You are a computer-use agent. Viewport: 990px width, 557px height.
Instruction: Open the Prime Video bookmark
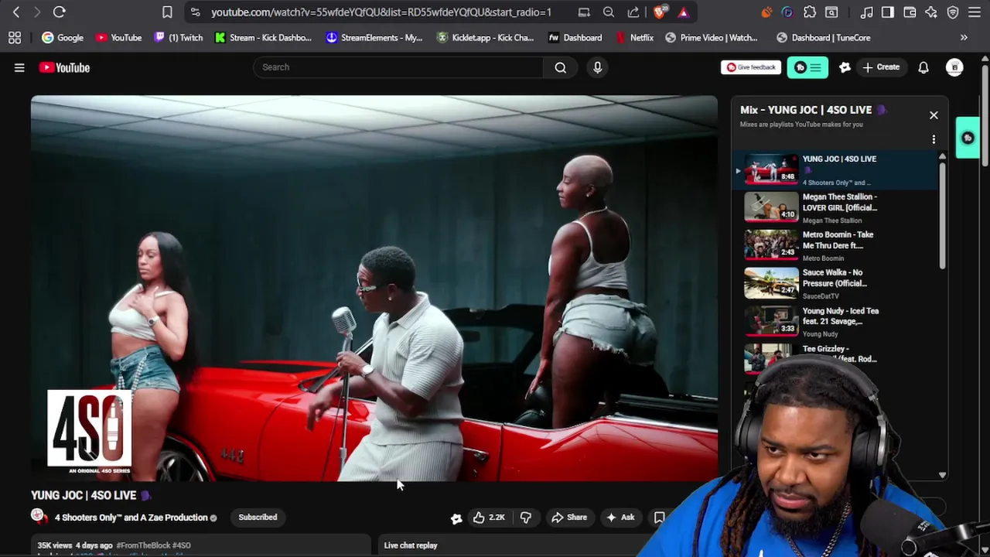pos(712,37)
